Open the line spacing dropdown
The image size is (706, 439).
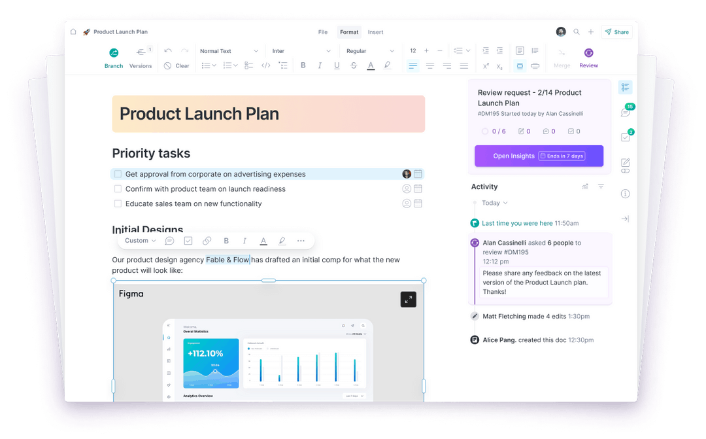click(462, 50)
